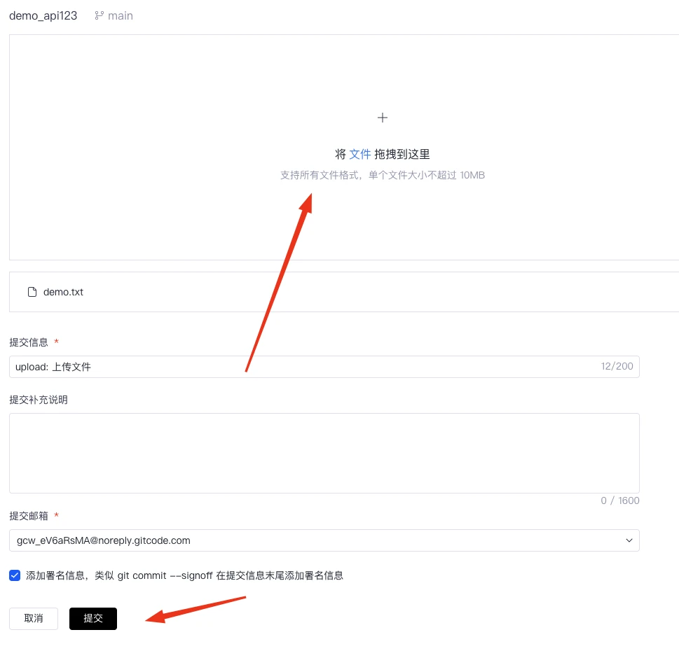This screenshot has width=679, height=651.
Task: Open the demo_api123 repository name
Action: coord(43,15)
